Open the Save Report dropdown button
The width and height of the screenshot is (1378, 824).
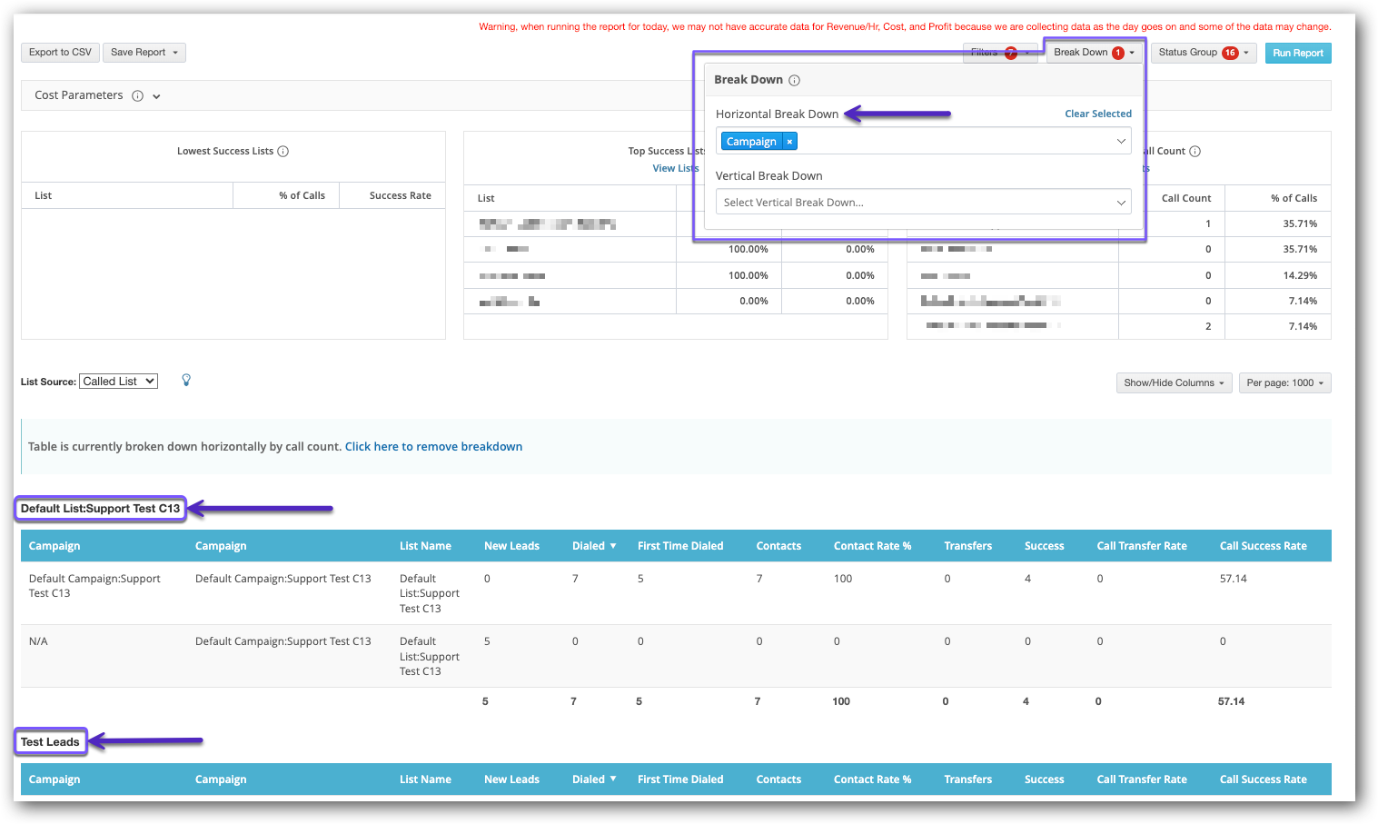coord(144,53)
